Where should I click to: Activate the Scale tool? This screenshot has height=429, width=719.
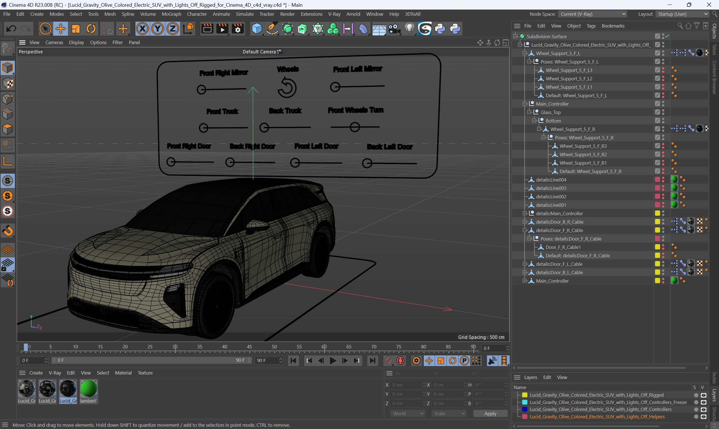[76, 29]
